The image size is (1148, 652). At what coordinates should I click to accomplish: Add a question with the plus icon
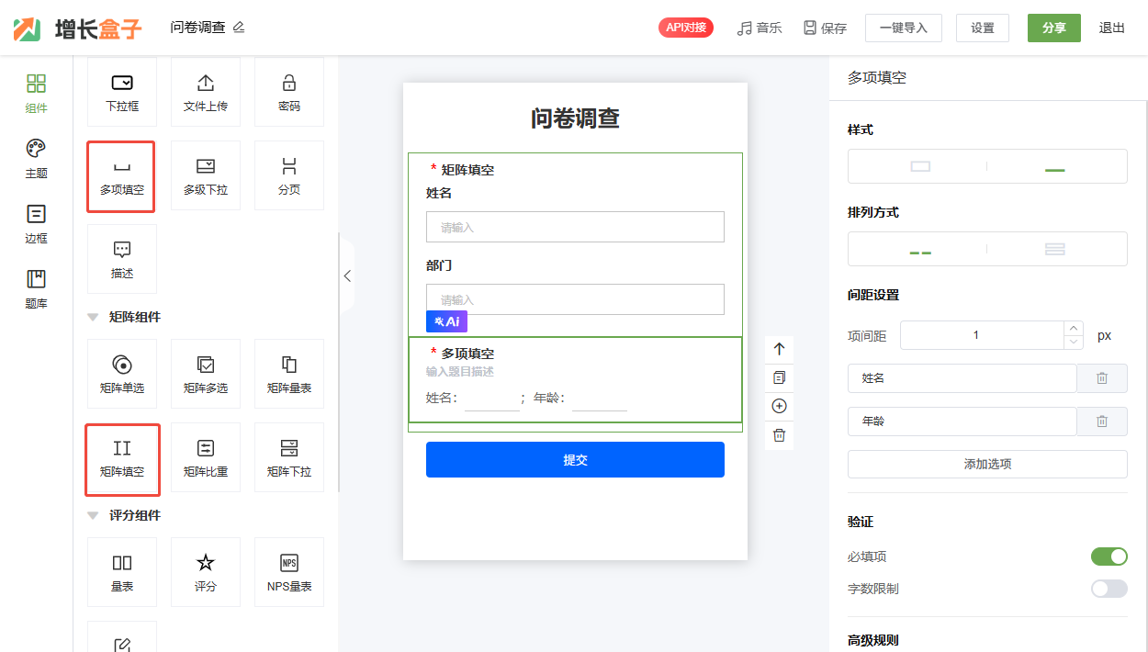pos(779,406)
